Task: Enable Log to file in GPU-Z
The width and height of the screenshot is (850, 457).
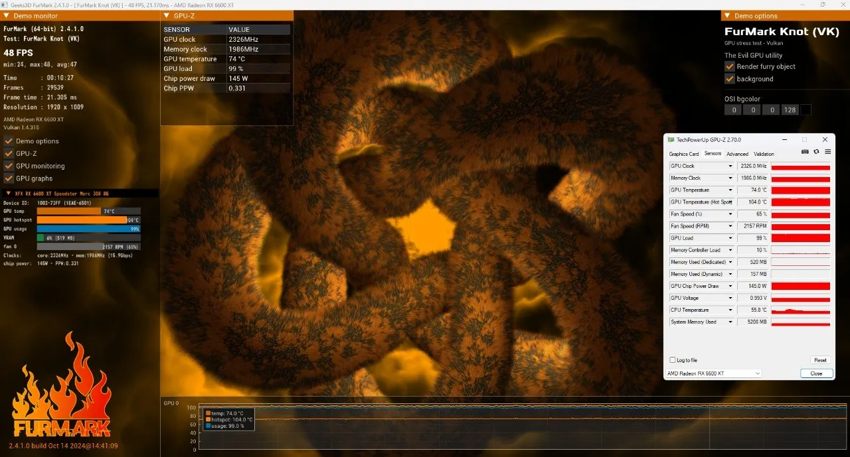Action: 673,360
